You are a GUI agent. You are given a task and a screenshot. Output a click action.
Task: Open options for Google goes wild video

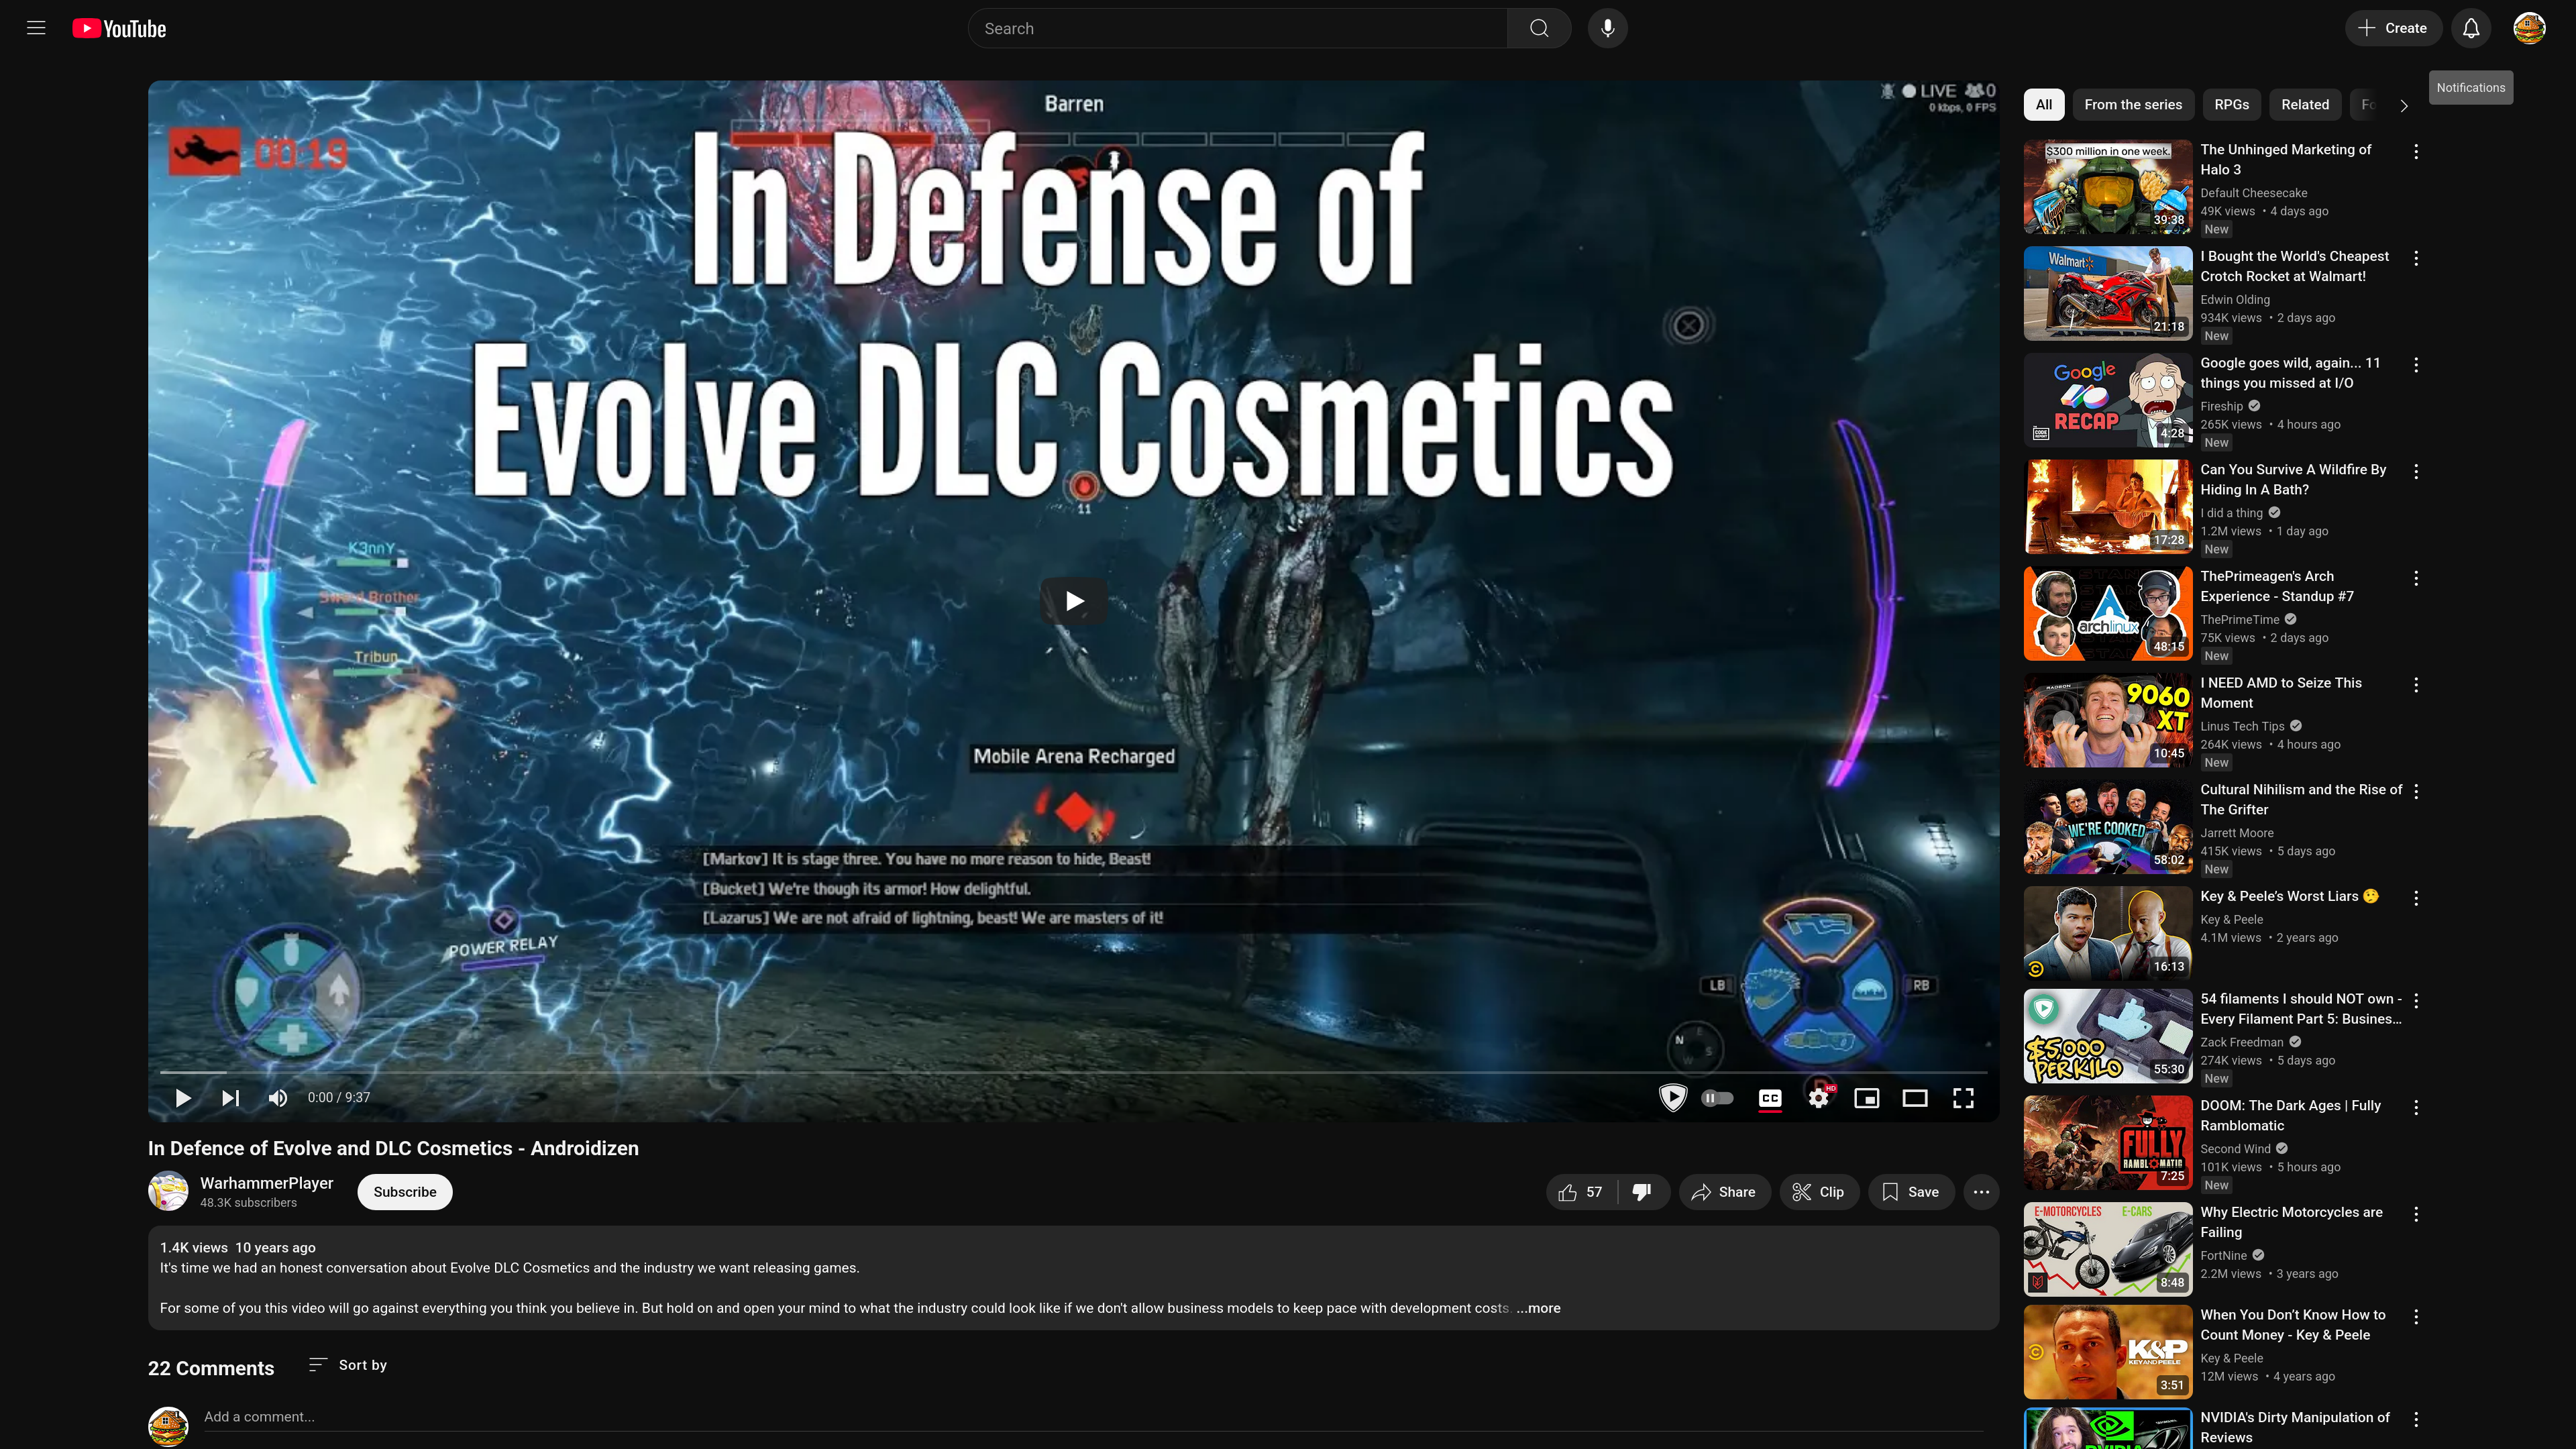click(2416, 365)
